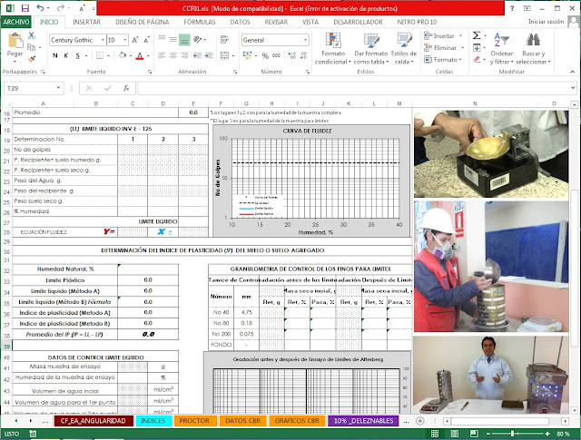Viewport: 581px width, 440px height.
Task: Switch to the DISEÑO DE PÁGINA tab
Action: tap(142, 22)
